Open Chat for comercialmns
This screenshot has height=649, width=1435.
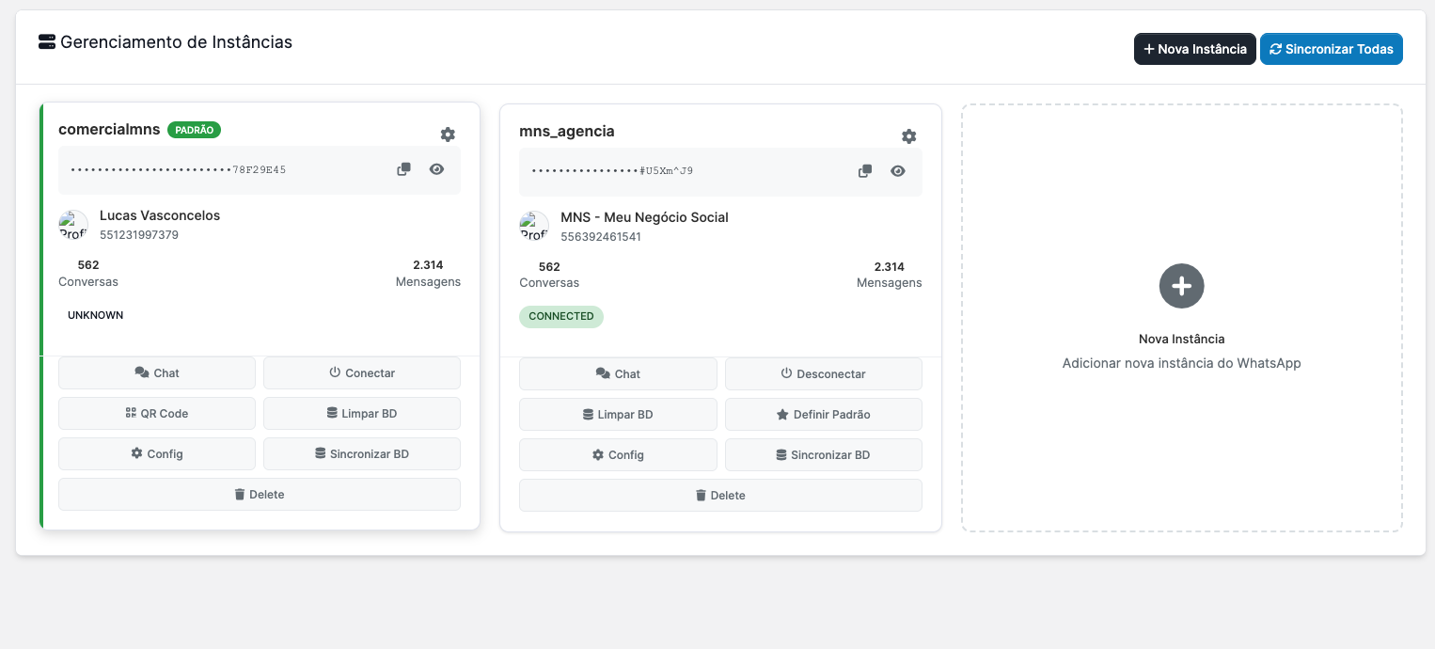click(156, 372)
